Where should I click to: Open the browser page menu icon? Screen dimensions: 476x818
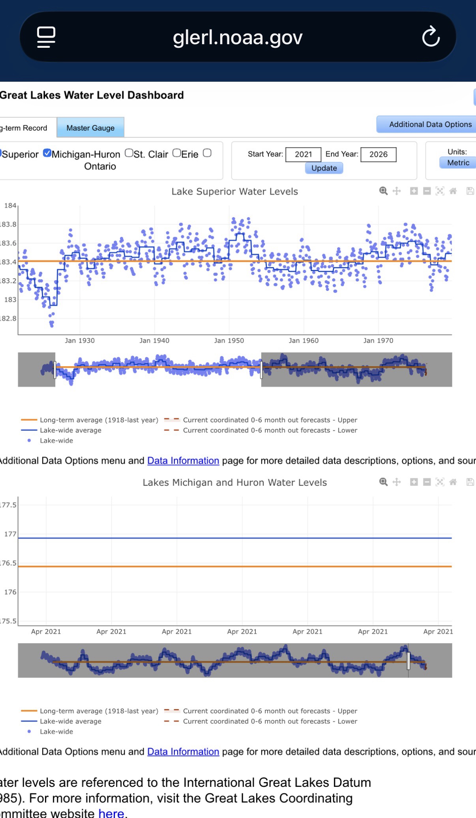coord(46,37)
